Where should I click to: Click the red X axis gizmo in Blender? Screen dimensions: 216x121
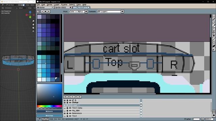[27, 15]
